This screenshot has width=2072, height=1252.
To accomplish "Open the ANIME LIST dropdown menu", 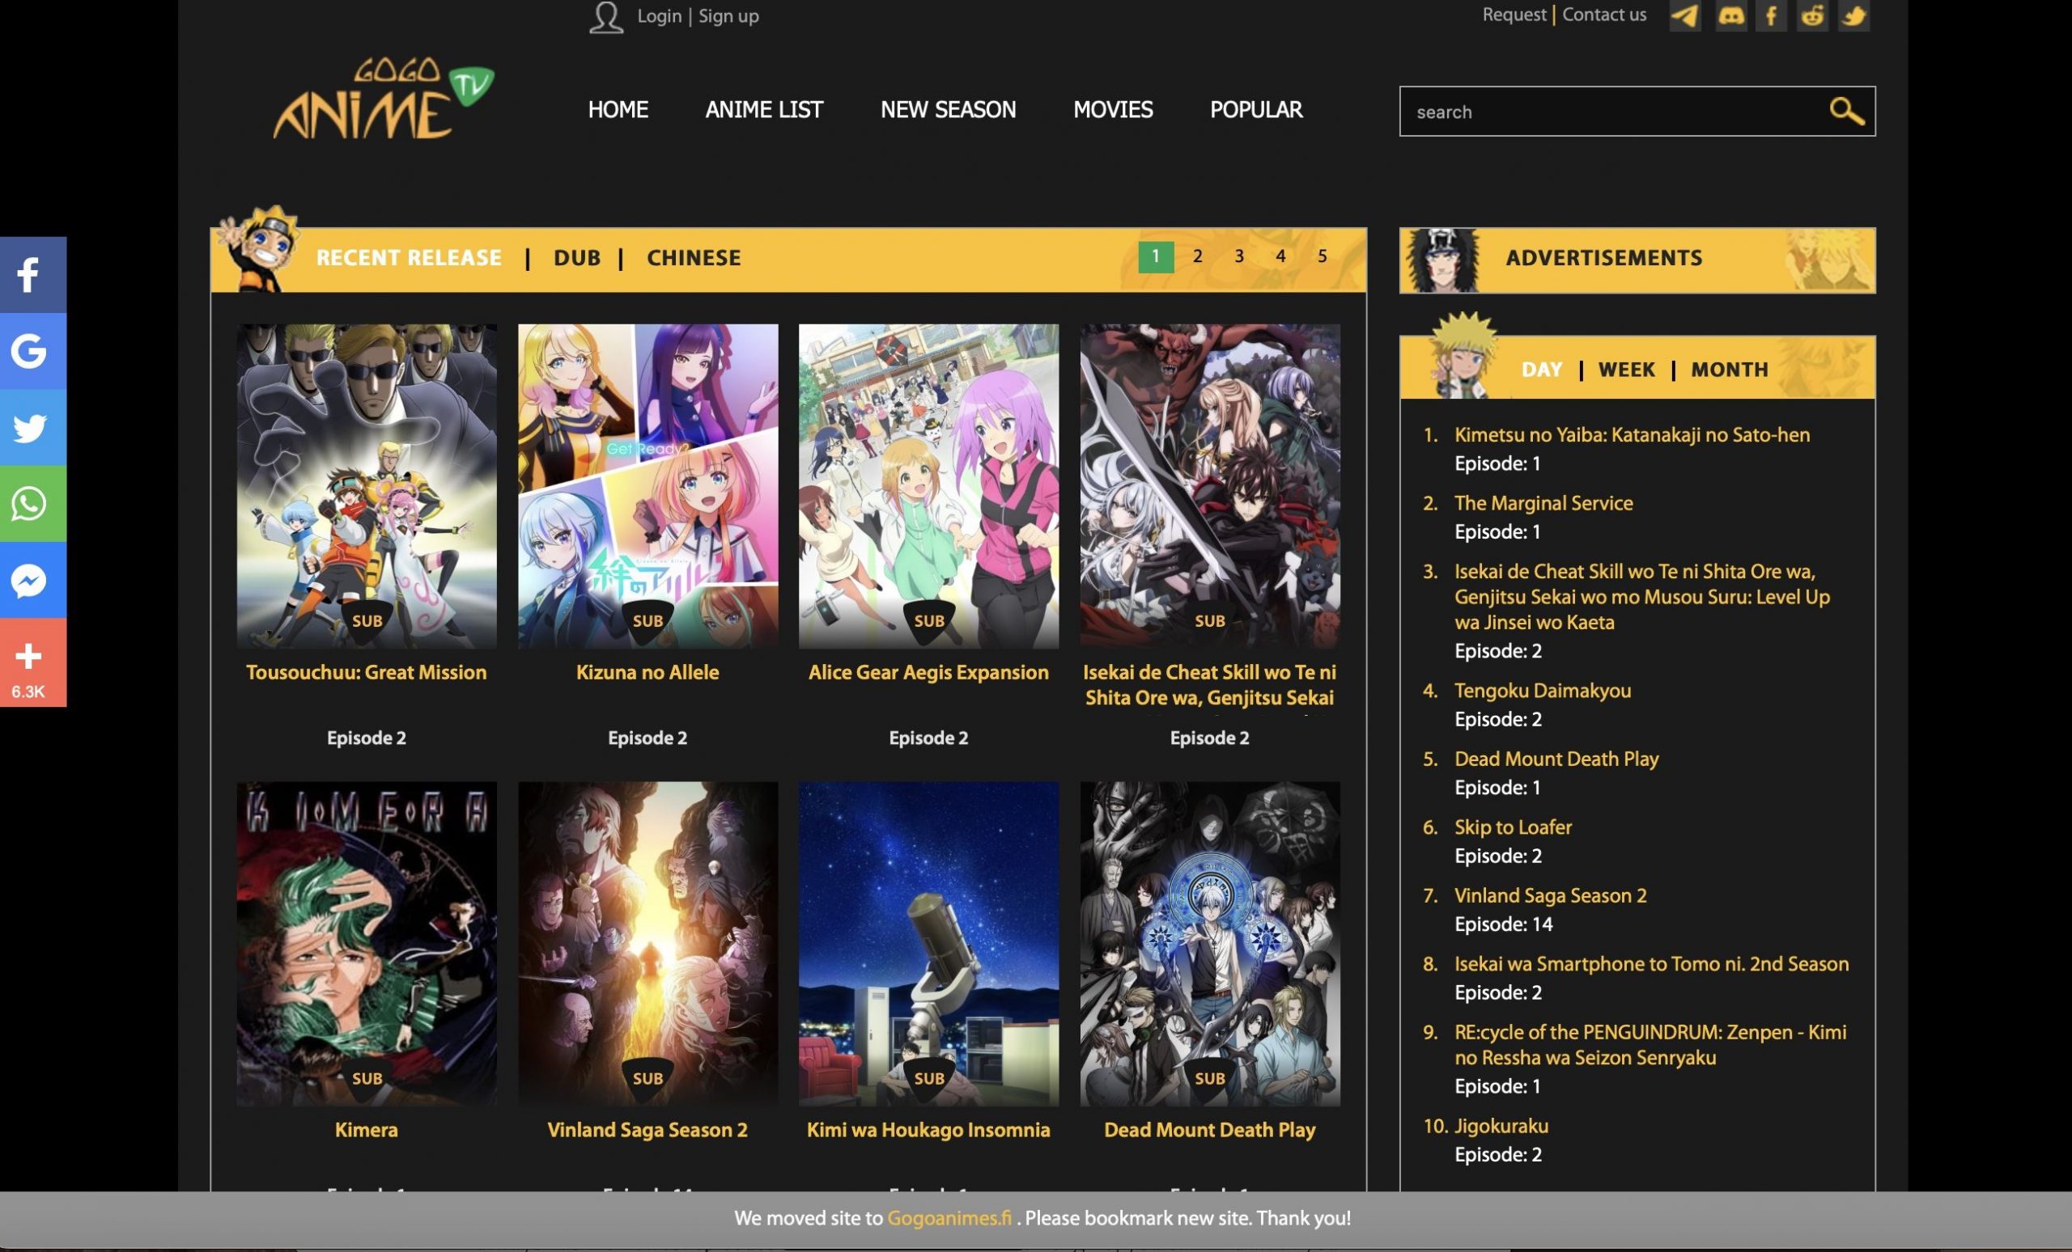I will click(764, 109).
